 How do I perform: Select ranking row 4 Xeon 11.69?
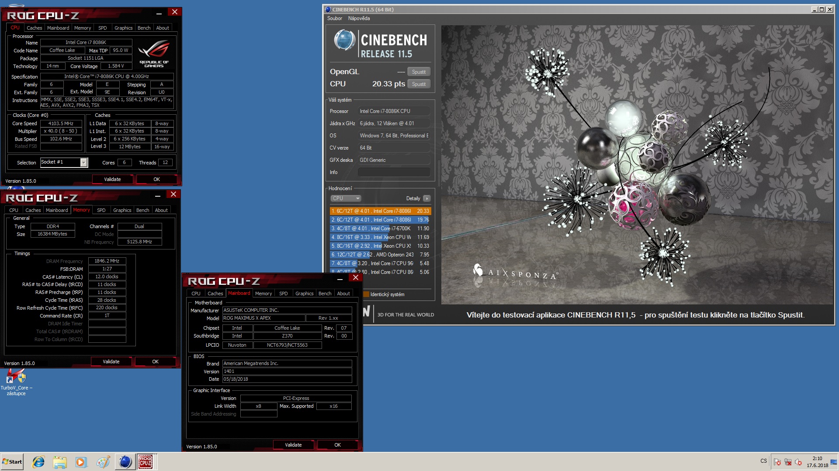pos(380,237)
